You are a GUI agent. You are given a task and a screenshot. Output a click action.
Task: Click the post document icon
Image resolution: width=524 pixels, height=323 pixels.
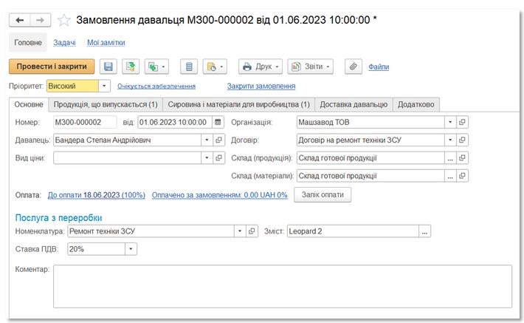[x=130, y=67]
